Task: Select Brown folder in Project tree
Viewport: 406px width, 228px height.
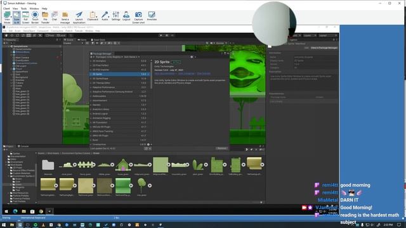Action: (18, 179)
